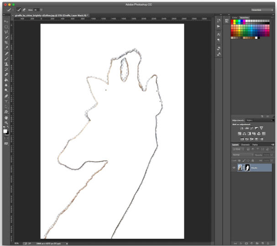Switch to the Color tab

pyautogui.click(x=235, y=17)
